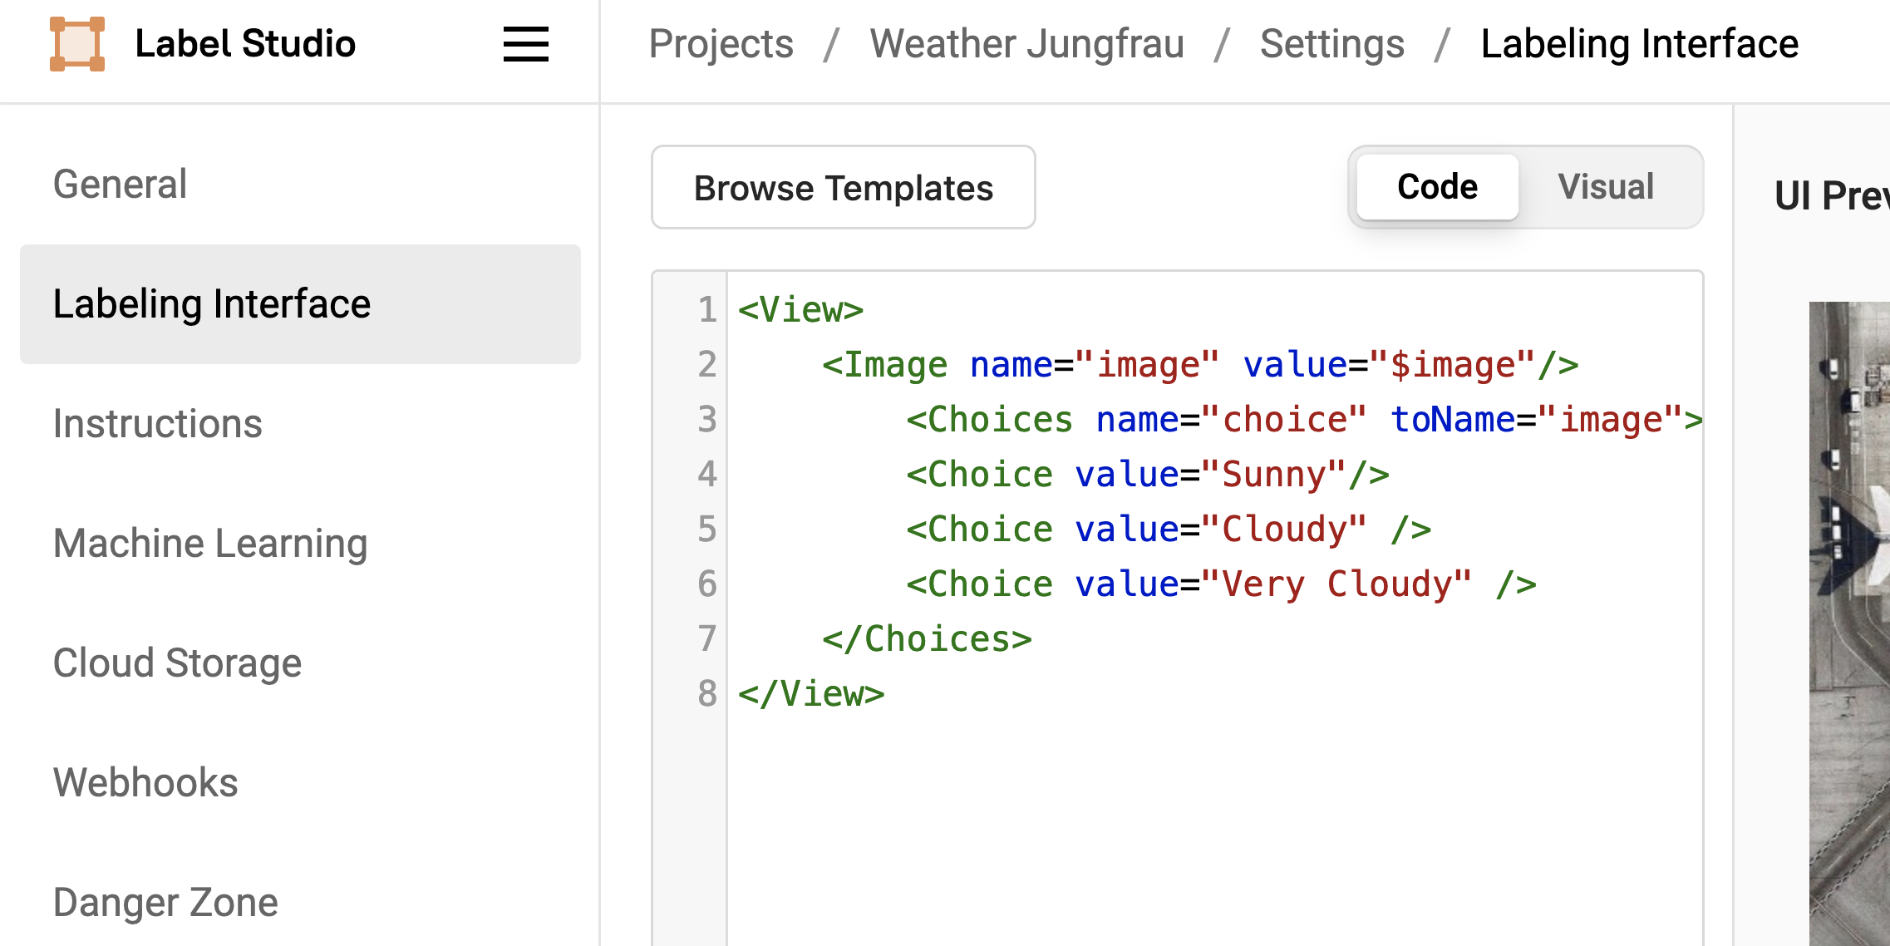The width and height of the screenshot is (1890, 946).
Task: Click the UI Preview aerial image
Action: tap(1849, 623)
